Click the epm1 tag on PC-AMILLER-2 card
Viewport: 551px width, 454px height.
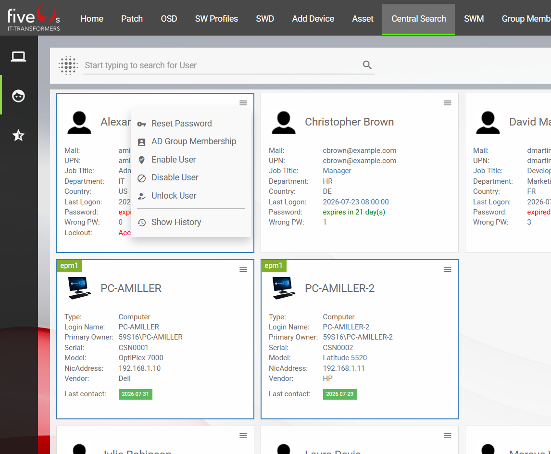(274, 265)
